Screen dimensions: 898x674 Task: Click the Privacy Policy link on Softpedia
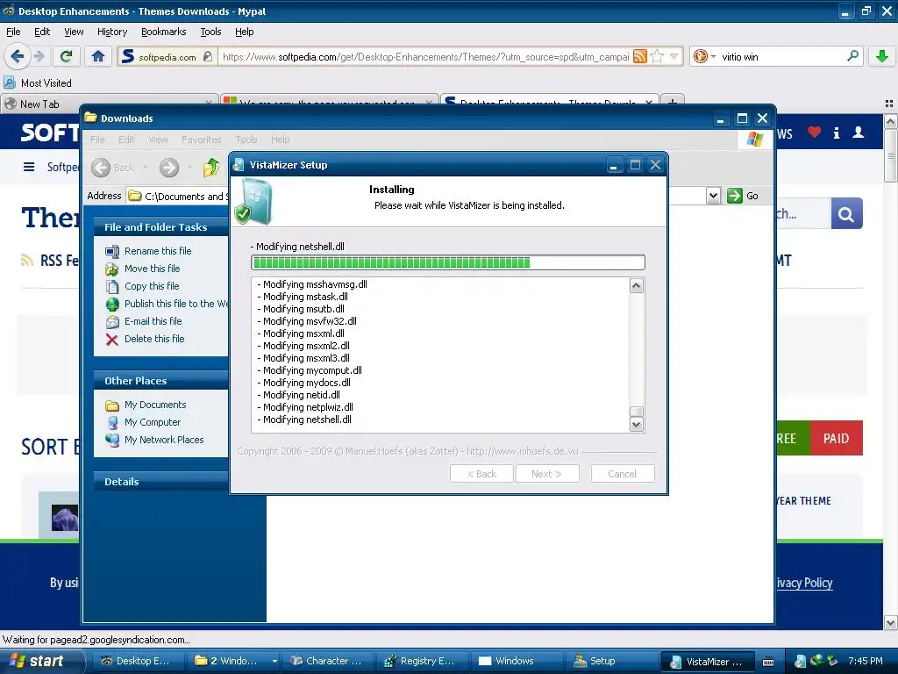click(804, 583)
